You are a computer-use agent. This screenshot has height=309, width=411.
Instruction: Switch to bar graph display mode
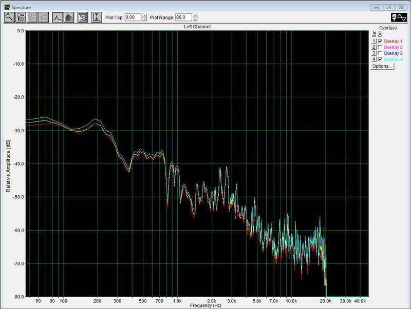click(69, 17)
